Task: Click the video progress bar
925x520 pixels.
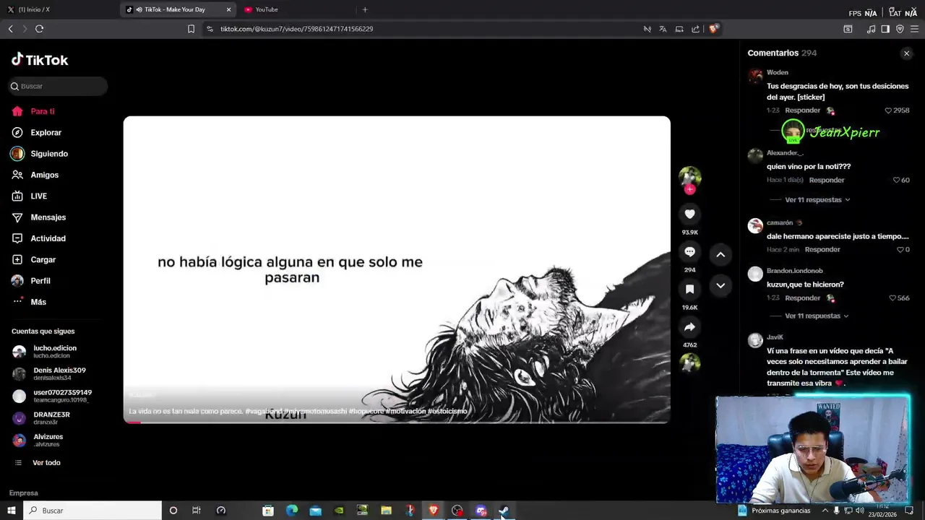Action: tap(397, 422)
